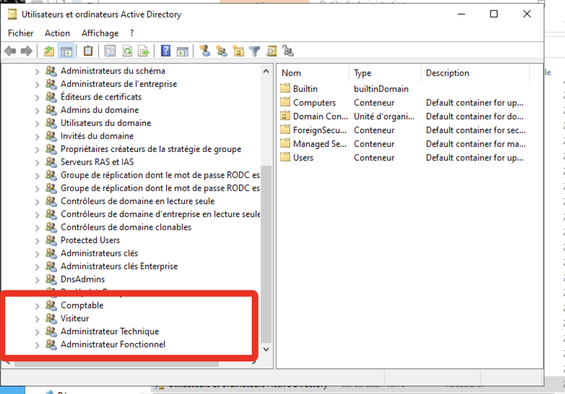Viewport: 565px width, 394px height.
Task: Click the tree pane vertical scrollbar down arrow
Action: (266, 349)
